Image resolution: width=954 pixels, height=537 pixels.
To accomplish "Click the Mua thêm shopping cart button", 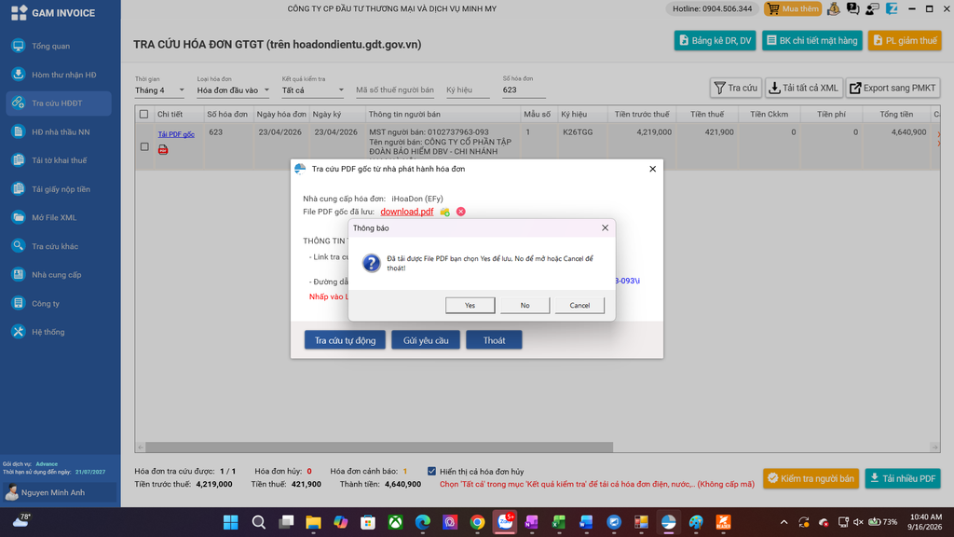I will click(793, 8).
